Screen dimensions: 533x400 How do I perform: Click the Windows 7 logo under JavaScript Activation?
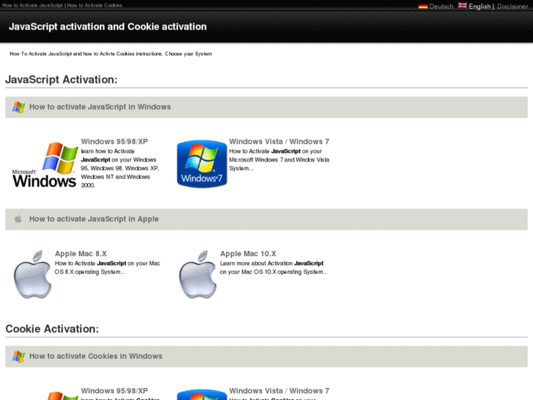click(x=202, y=164)
